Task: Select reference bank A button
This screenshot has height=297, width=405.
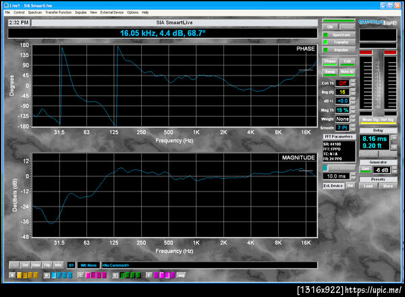Action: tap(12, 275)
